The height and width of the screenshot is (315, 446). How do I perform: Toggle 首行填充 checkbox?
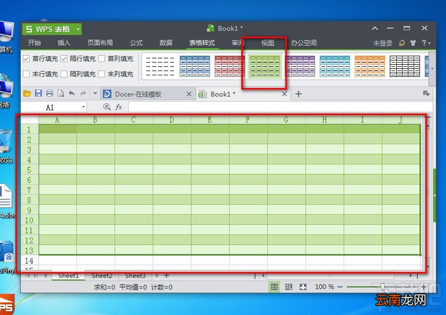[26, 59]
